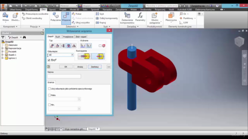Enable the Maks. limit checkbox
Image resolution: width=248 pixels, height=139 pixels.
pos(49,95)
